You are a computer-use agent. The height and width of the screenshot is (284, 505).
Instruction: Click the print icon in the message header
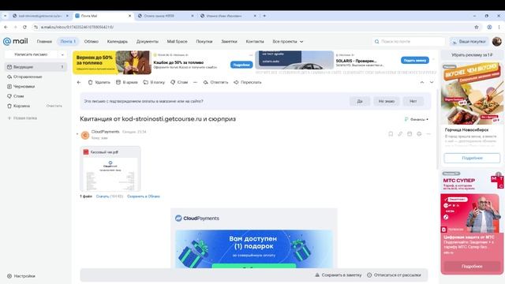419,133
